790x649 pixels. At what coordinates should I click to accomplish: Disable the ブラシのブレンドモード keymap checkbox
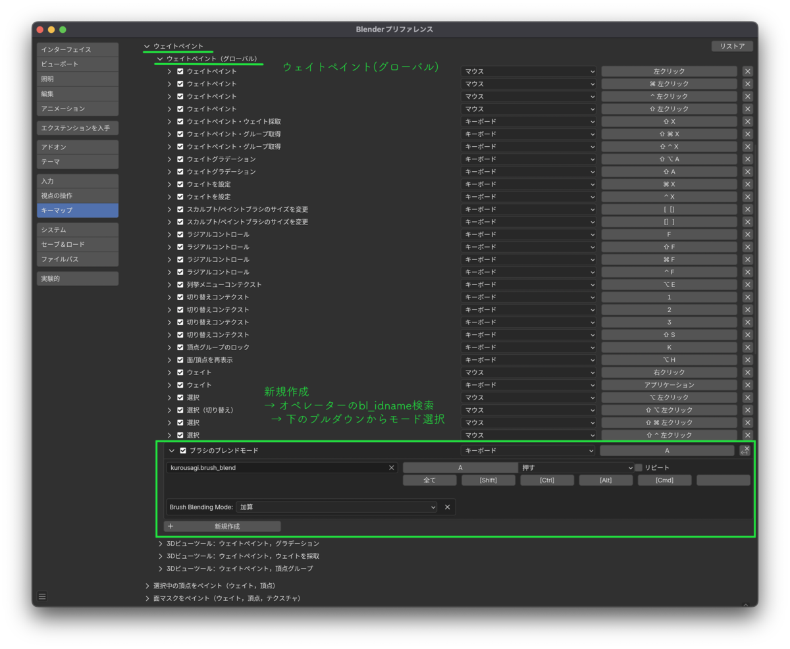tap(184, 451)
